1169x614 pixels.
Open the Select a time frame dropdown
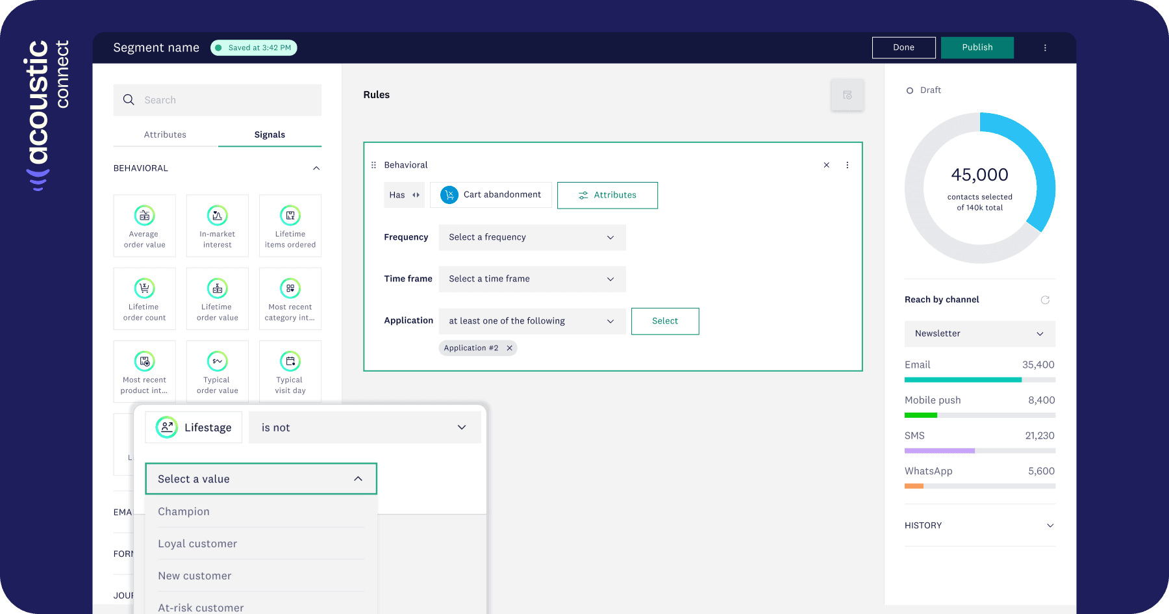point(531,279)
